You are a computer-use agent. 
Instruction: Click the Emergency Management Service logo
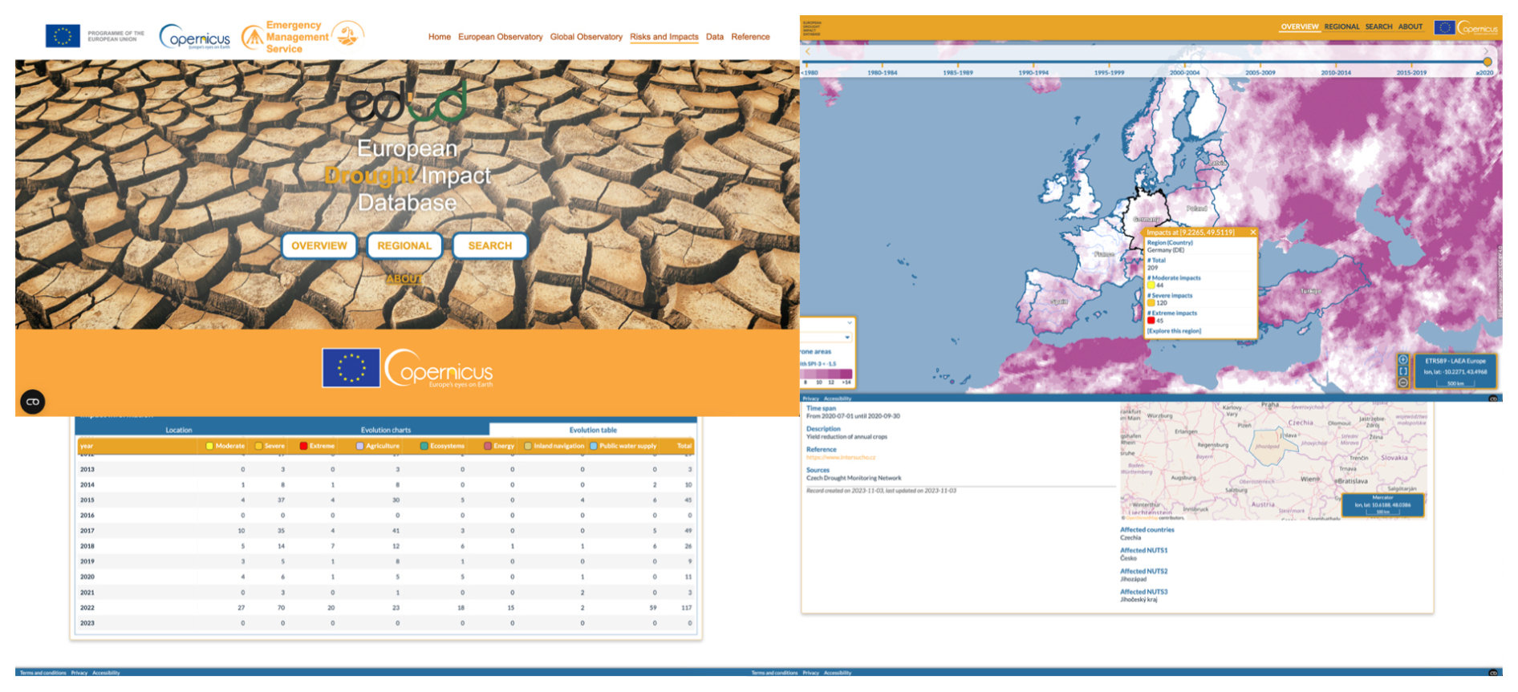click(302, 37)
